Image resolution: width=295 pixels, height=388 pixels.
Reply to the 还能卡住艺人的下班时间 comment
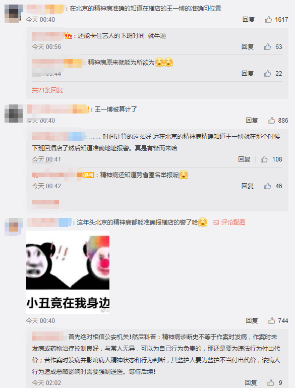coord(248,47)
